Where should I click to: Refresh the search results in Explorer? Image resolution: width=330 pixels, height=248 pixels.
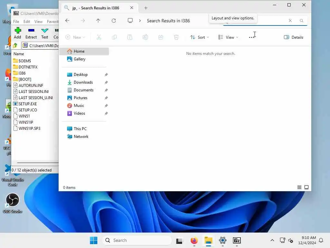pyautogui.click(x=114, y=20)
